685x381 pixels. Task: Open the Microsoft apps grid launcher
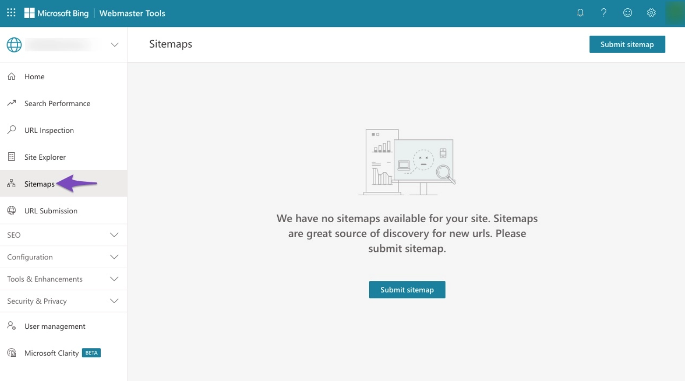(11, 13)
